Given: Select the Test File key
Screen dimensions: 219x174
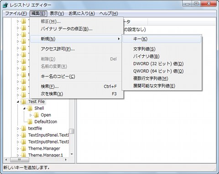Looking at the screenshot, I should (36, 101).
